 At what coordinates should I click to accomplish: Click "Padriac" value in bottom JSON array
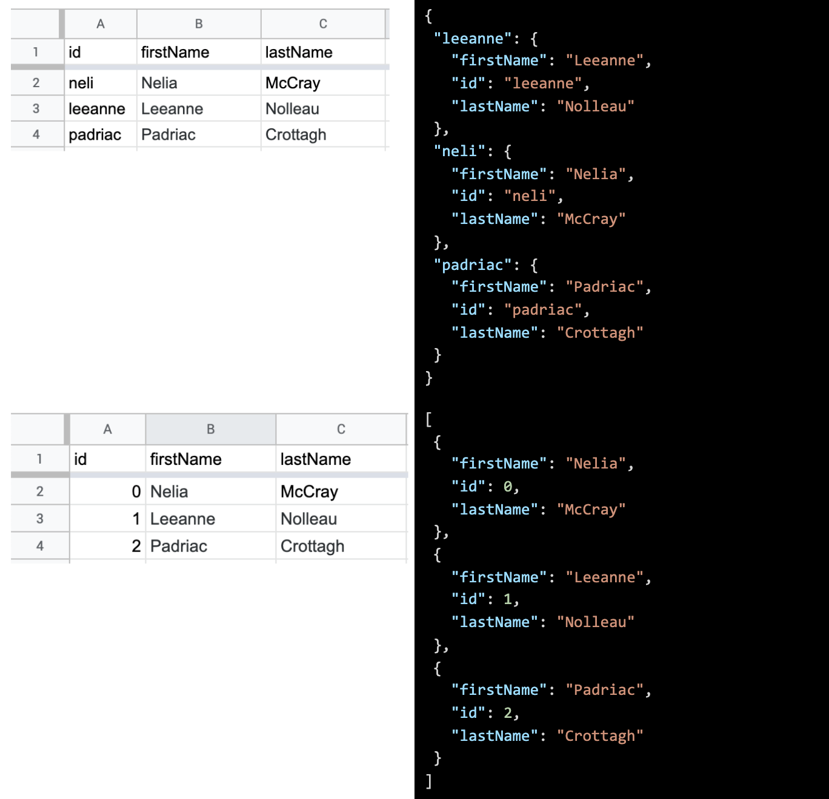[605, 690]
